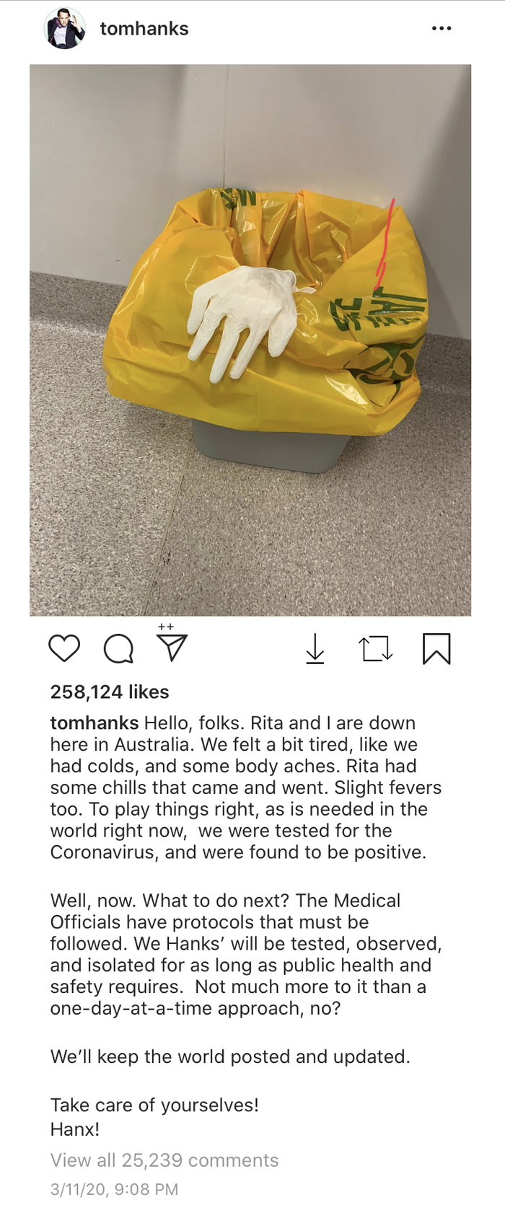Open tomhanks username in the caption
Viewport: 505px width, 1205px height.
tap(95, 723)
